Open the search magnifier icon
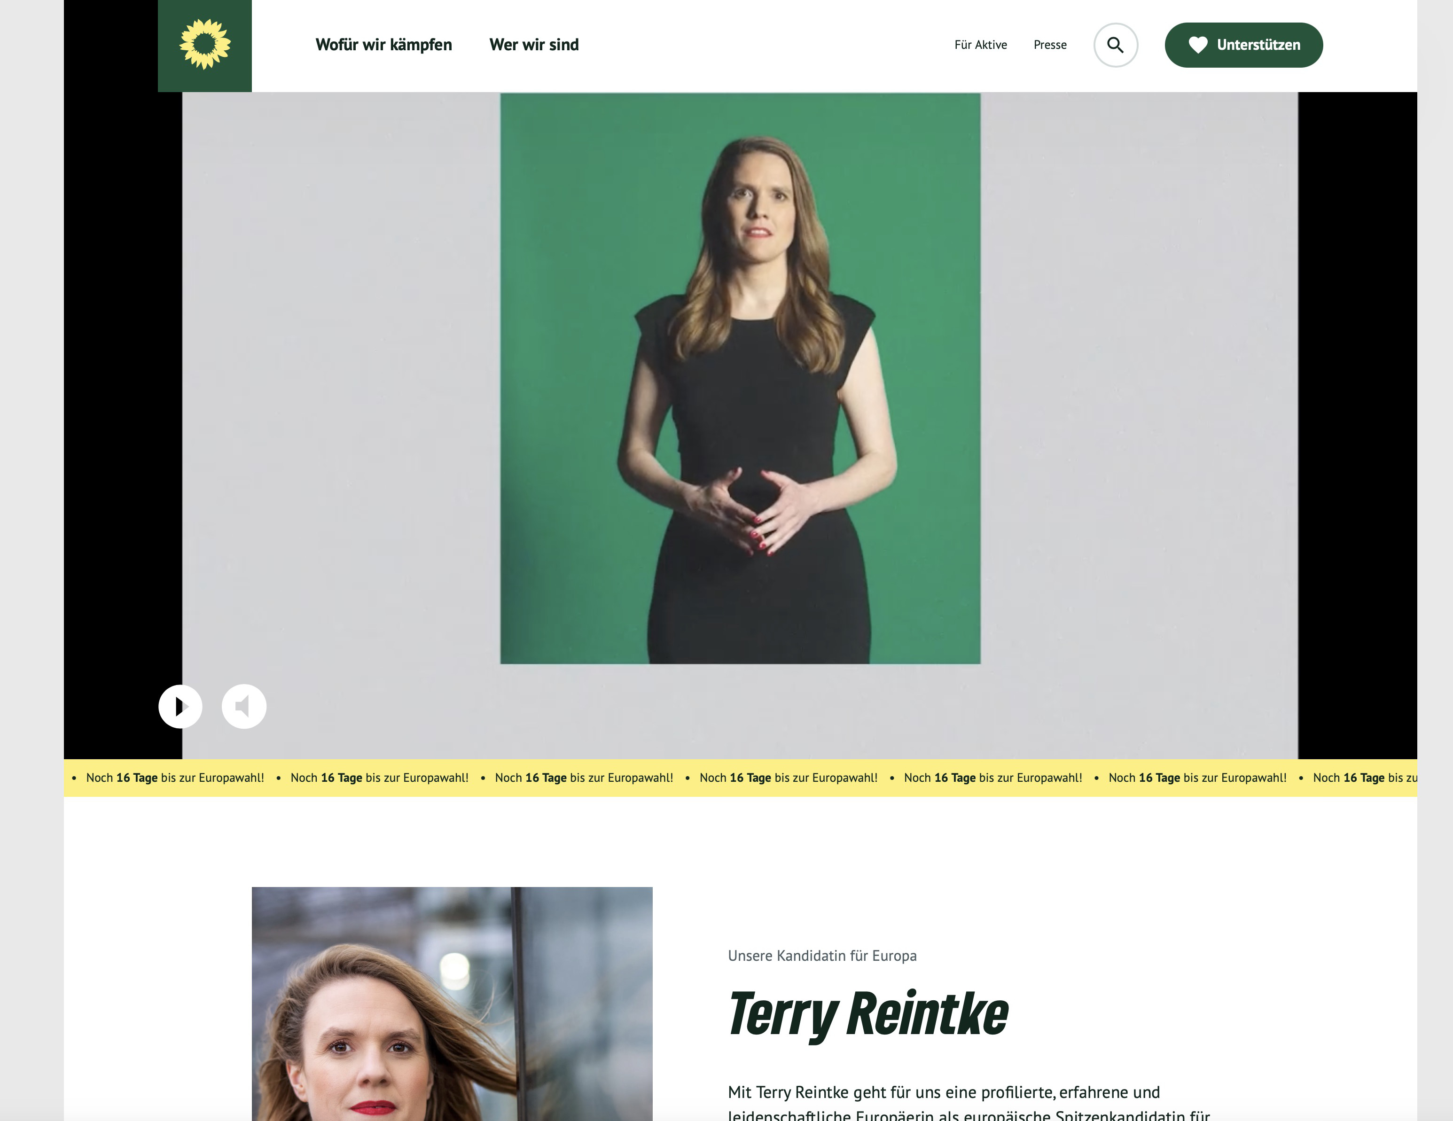 [x=1115, y=45]
